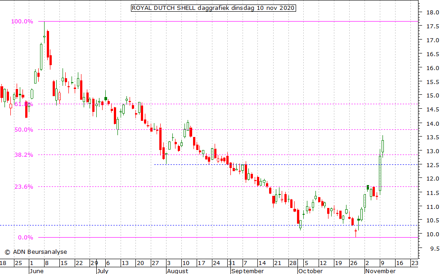Image resolution: width=441 pixels, height=274 pixels.
Task: Click the October month label
Action: pos(310,271)
